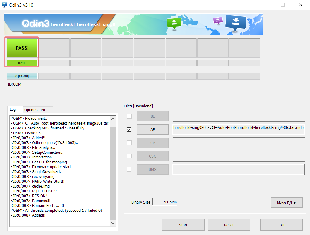Click the UMS file path field

[x=238, y=169]
